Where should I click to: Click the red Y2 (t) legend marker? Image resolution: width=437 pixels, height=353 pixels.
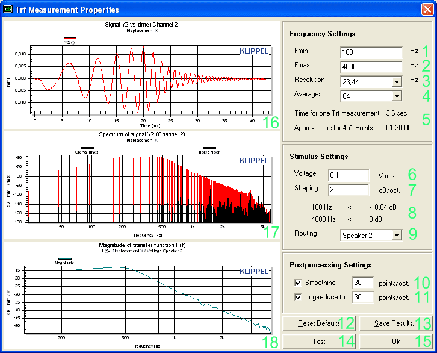(70, 38)
